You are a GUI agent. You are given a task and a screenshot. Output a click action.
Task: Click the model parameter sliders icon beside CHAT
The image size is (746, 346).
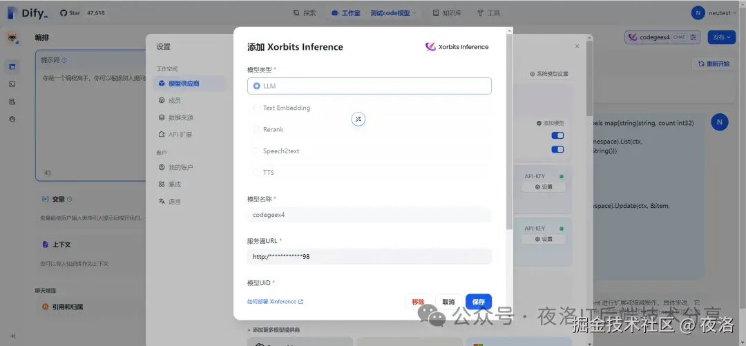click(x=694, y=37)
